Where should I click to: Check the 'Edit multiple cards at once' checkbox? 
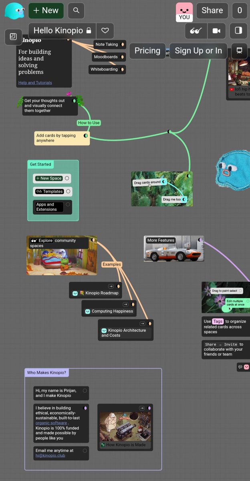click(248, 301)
